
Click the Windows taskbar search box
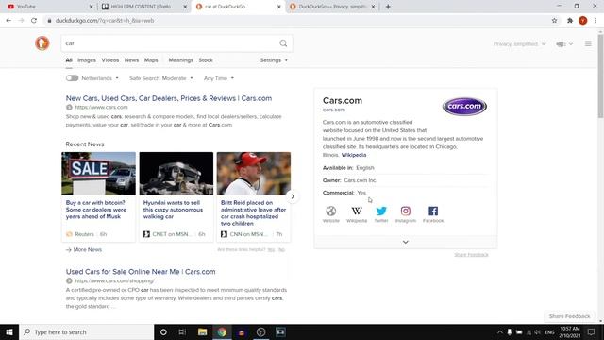point(86,331)
